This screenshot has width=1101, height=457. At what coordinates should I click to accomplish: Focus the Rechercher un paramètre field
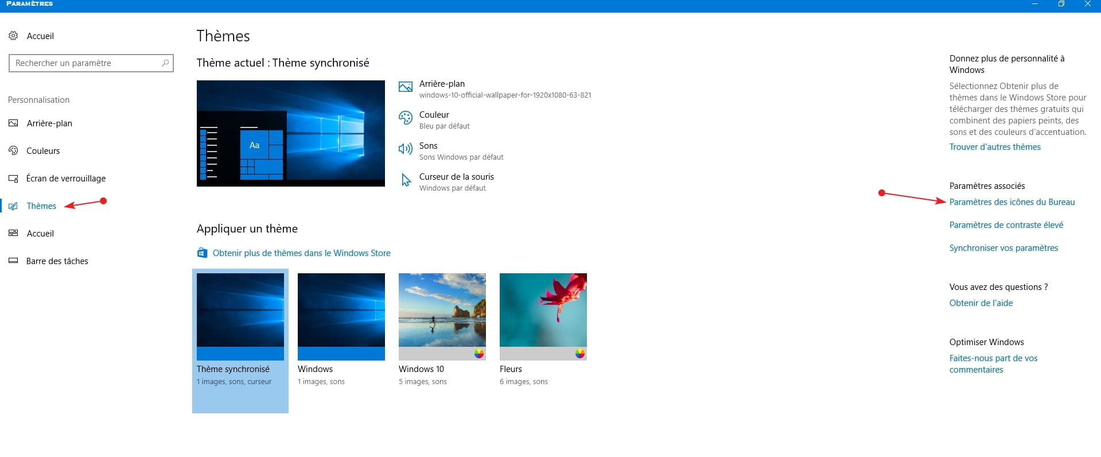click(x=91, y=63)
